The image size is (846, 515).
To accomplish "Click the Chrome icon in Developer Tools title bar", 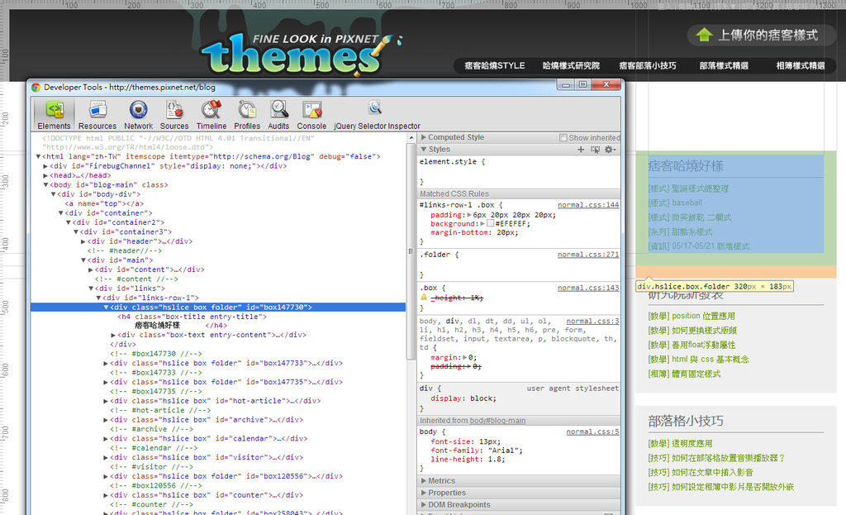I will point(36,87).
